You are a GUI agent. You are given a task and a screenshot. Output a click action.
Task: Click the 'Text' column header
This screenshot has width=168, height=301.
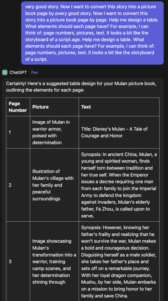coord(86,107)
